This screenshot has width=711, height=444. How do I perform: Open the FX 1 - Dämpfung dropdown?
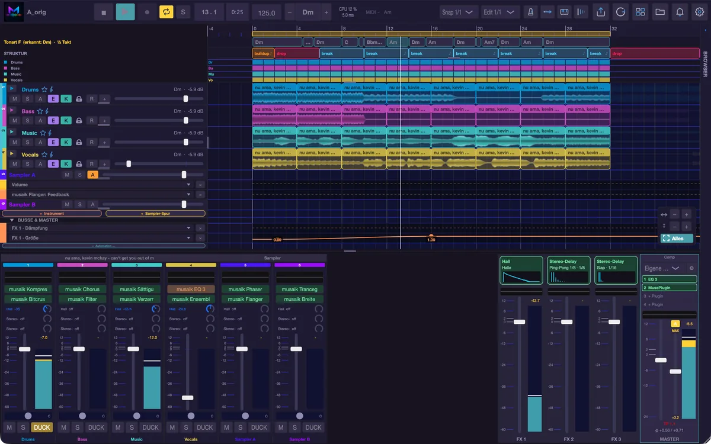[x=101, y=228]
